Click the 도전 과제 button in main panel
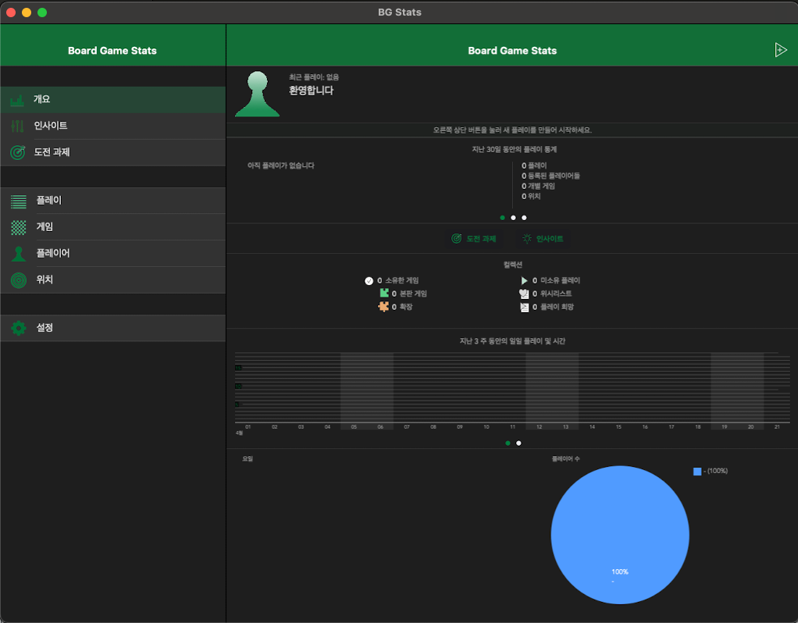The image size is (798, 623). coord(474,238)
